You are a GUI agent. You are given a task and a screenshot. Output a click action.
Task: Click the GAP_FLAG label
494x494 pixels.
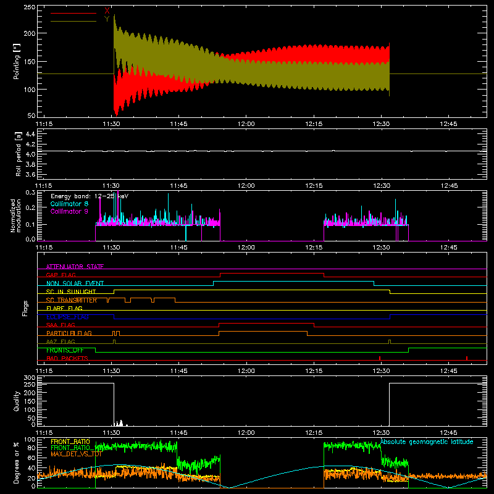click(61, 275)
